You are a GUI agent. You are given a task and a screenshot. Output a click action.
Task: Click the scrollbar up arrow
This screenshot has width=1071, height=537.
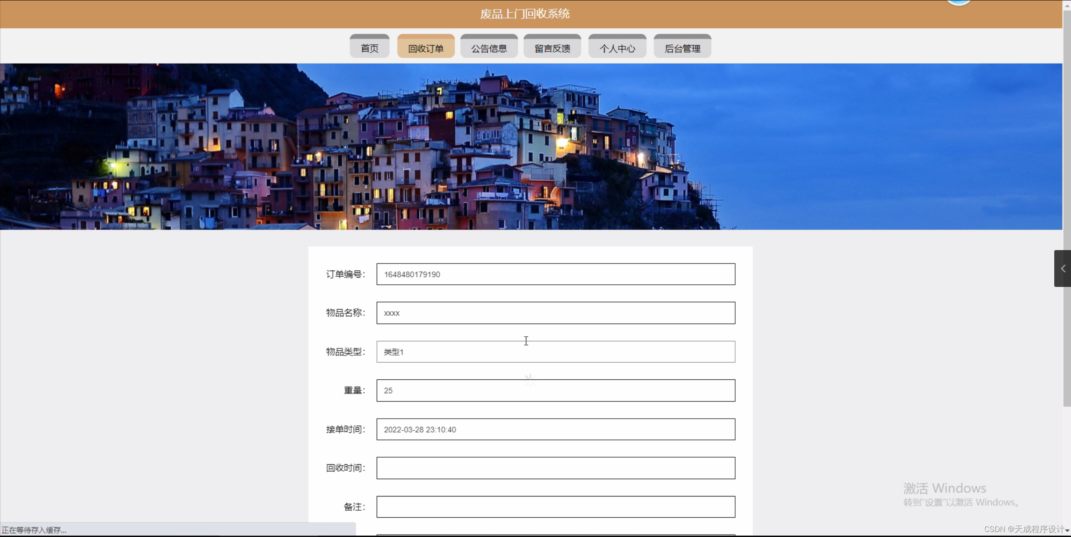tap(1067, 6)
